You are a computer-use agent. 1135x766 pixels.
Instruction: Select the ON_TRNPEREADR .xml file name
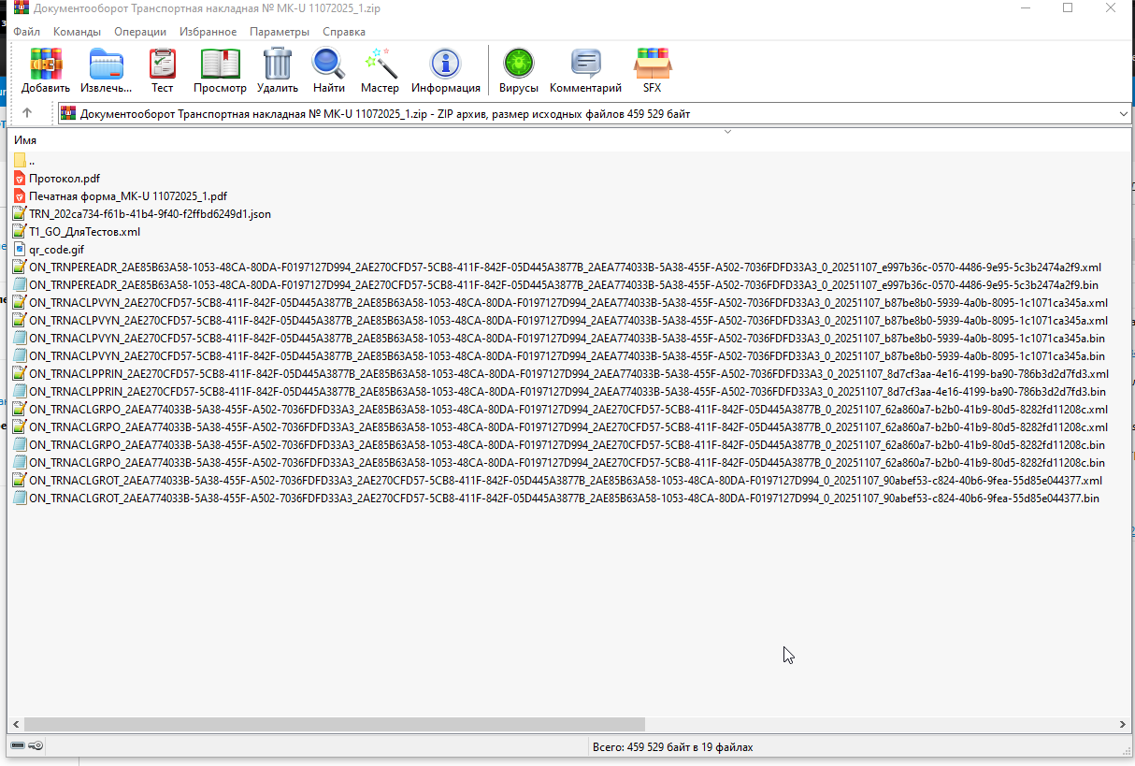coord(566,267)
